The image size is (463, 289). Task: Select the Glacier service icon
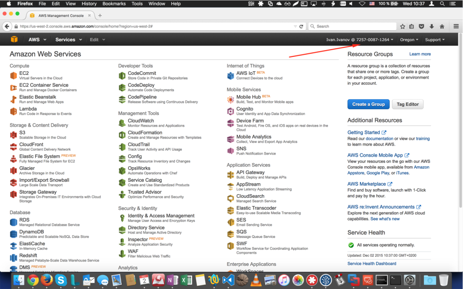pos(14,170)
